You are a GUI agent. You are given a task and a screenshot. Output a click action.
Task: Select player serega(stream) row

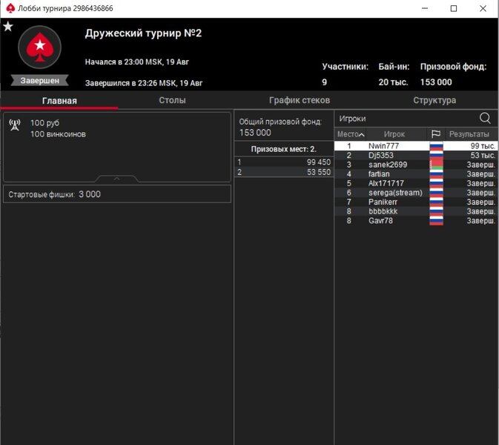coord(394,193)
